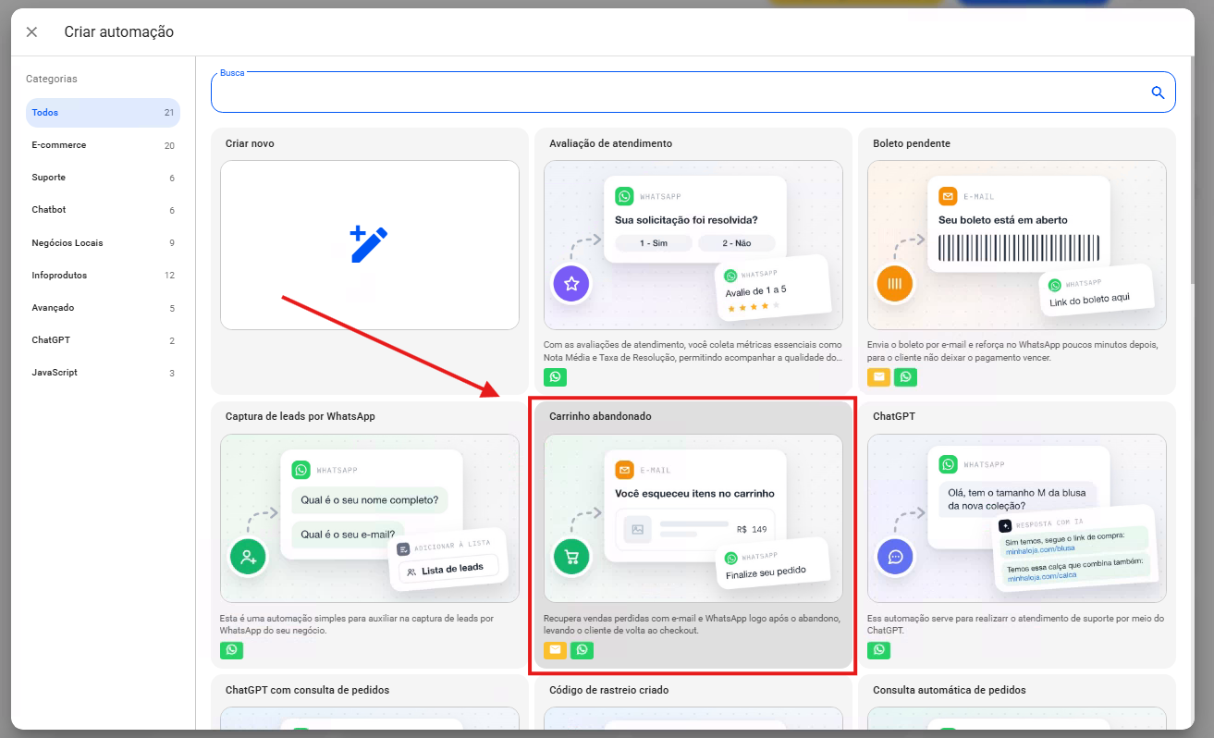Select Negócios Locais category
The image size is (1214, 738).
pyautogui.click(x=103, y=243)
